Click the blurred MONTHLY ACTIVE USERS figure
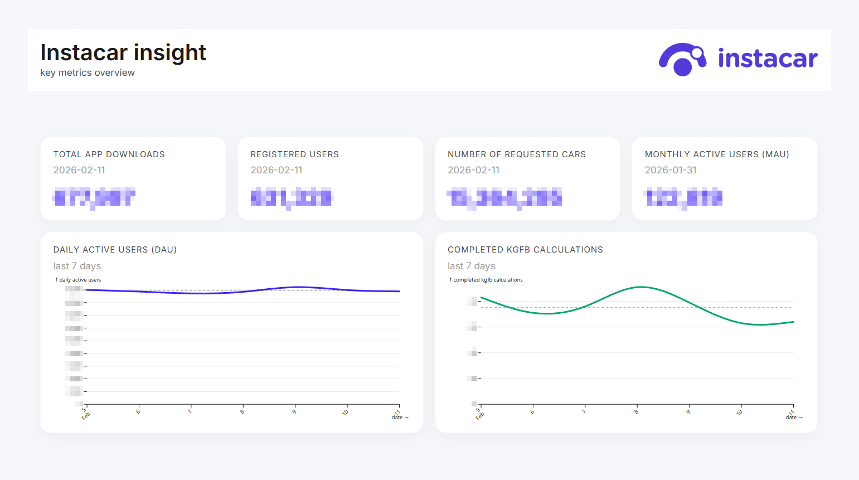 pos(683,197)
